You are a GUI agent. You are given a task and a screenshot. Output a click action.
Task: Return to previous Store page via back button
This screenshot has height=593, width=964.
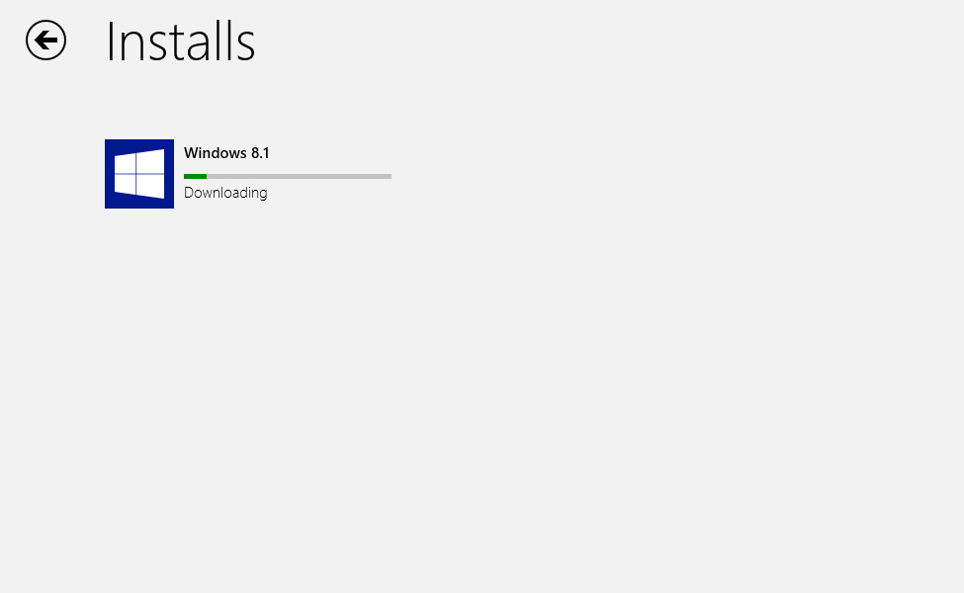point(46,41)
